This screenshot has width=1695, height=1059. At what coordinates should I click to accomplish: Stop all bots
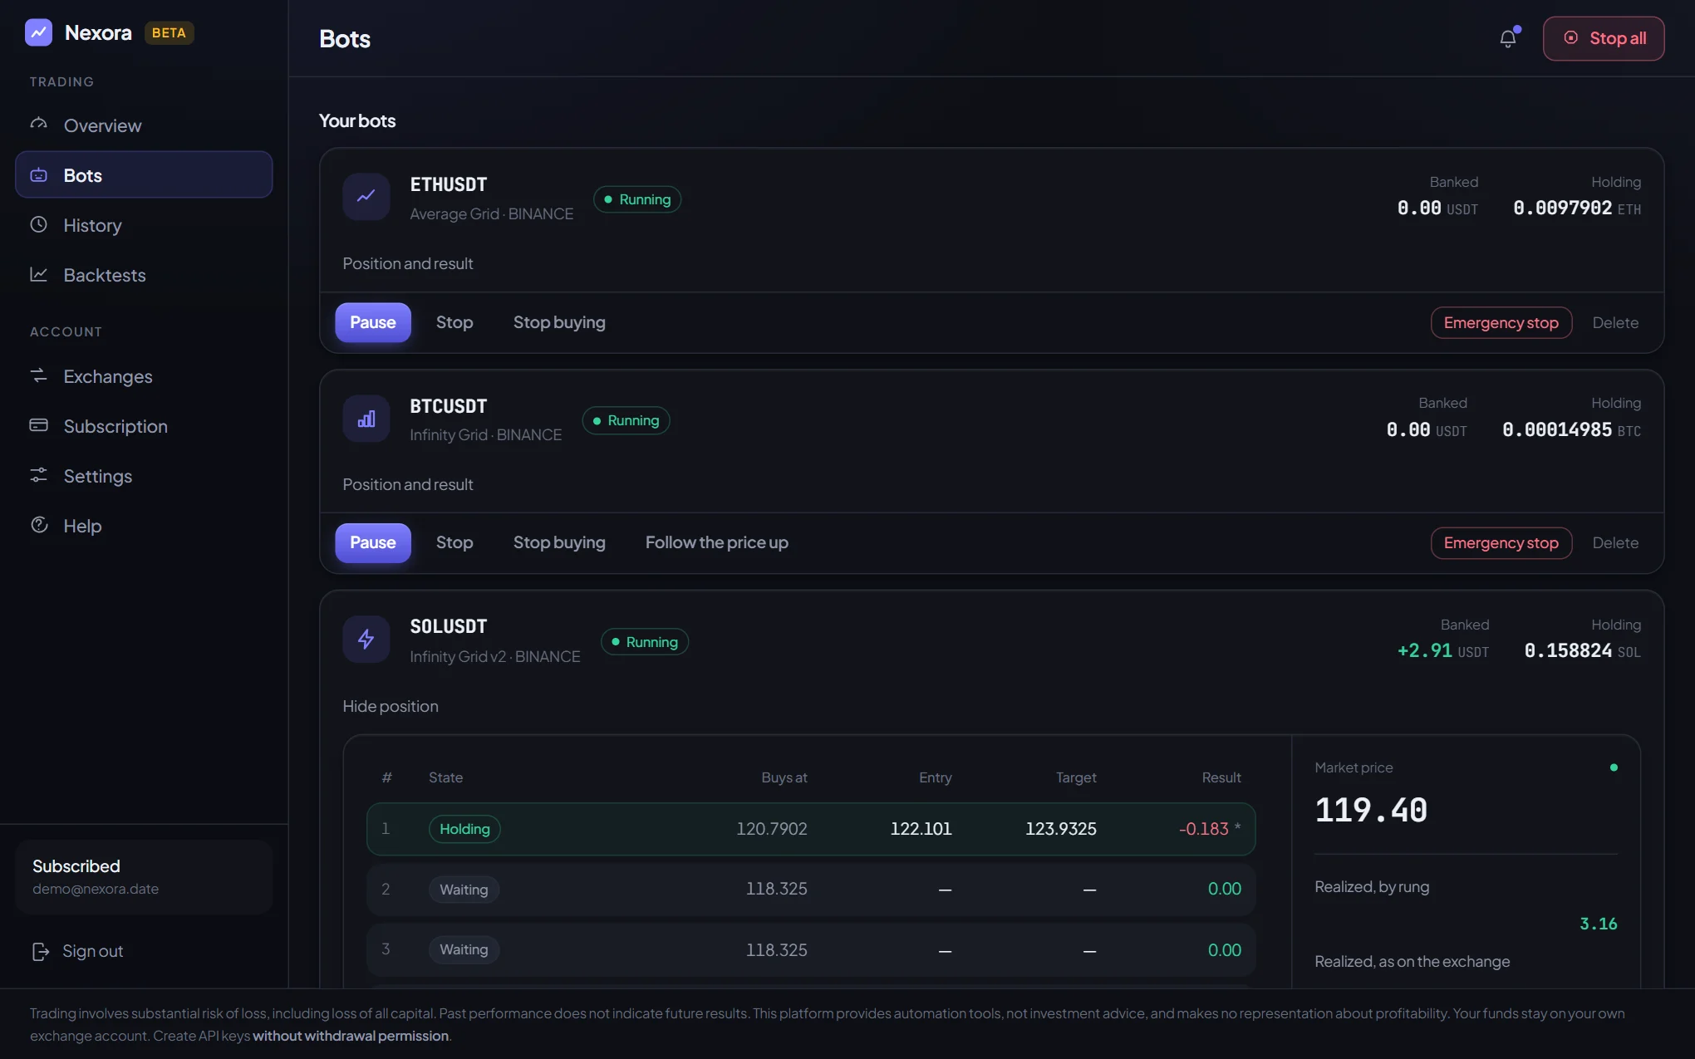pyautogui.click(x=1604, y=38)
